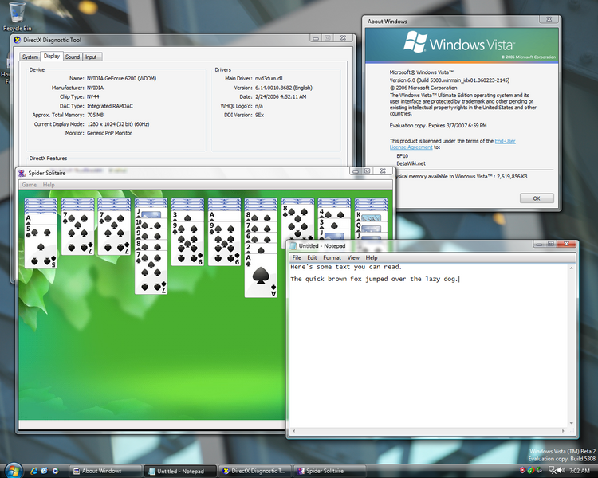This screenshot has width=598, height=478.
Task: Click the DirectX Diagnostic Tool title bar icon
Action: click(x=17, y=39)
